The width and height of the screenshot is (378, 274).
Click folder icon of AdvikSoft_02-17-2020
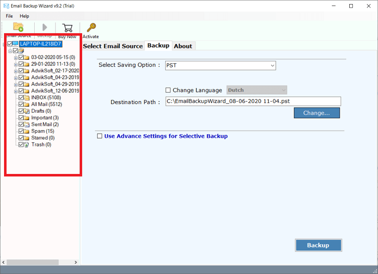point(27,71)
